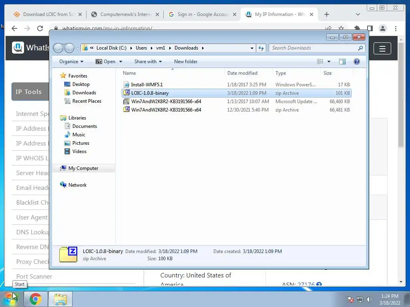Screen dimensions: 410x307
Task: Open the Share with menu
Action: [x=148, y=62]
